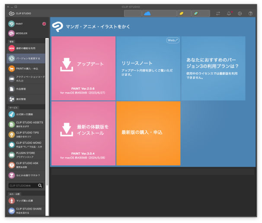
Task: Click 最新の体験版をインストール Ver.3.0.4 tile
Action: tap(83, 133)
